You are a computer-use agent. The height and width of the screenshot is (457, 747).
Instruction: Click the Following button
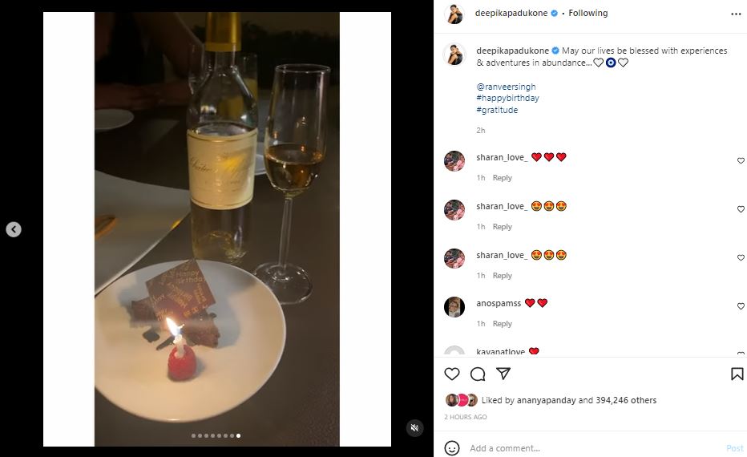click(588, 14)
